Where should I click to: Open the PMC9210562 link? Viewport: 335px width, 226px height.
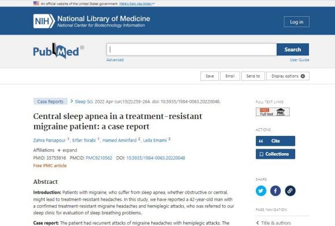point(99,158)
